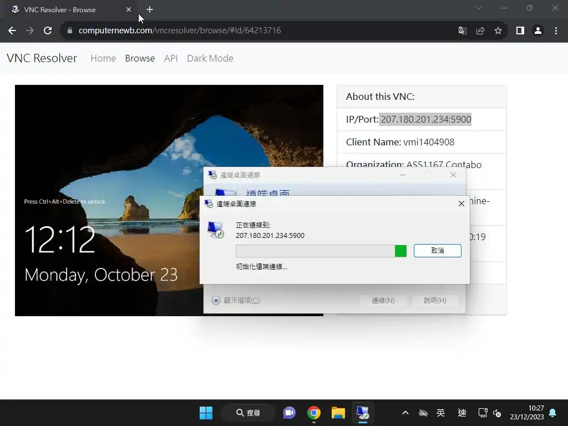Click the connecting dialog title bar icon

click(x=209, y=204)
